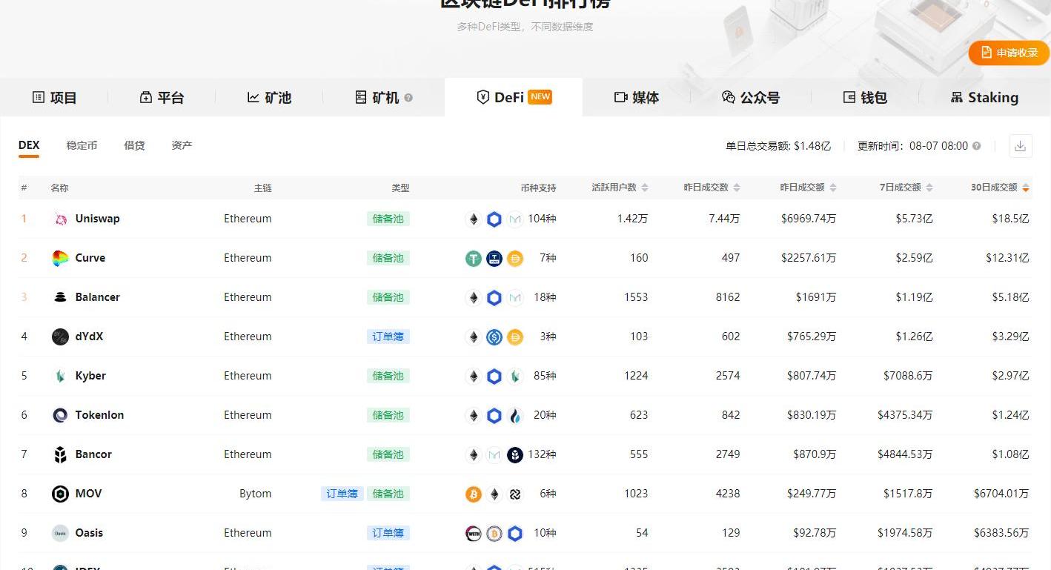Viewport: 1051px width, 570px height.
Task: Click the dYdX project logo icon
Action: pos(60,337)
